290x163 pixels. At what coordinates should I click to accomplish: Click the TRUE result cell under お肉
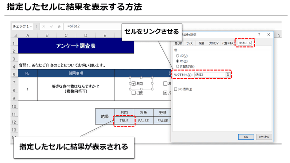[124, 121]
